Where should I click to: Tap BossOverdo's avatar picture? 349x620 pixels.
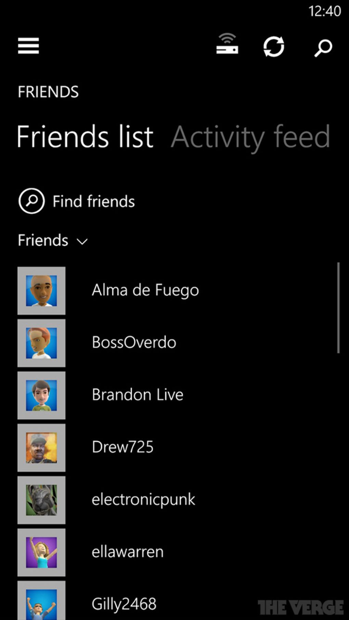click(x=41, y=343)
